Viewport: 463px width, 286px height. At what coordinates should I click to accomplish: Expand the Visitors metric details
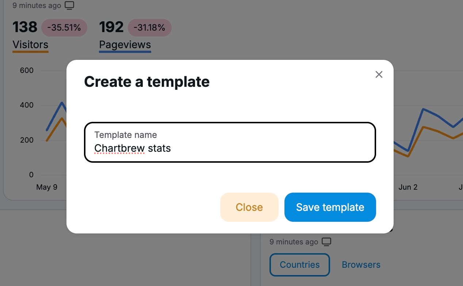(x=30, y=45)
